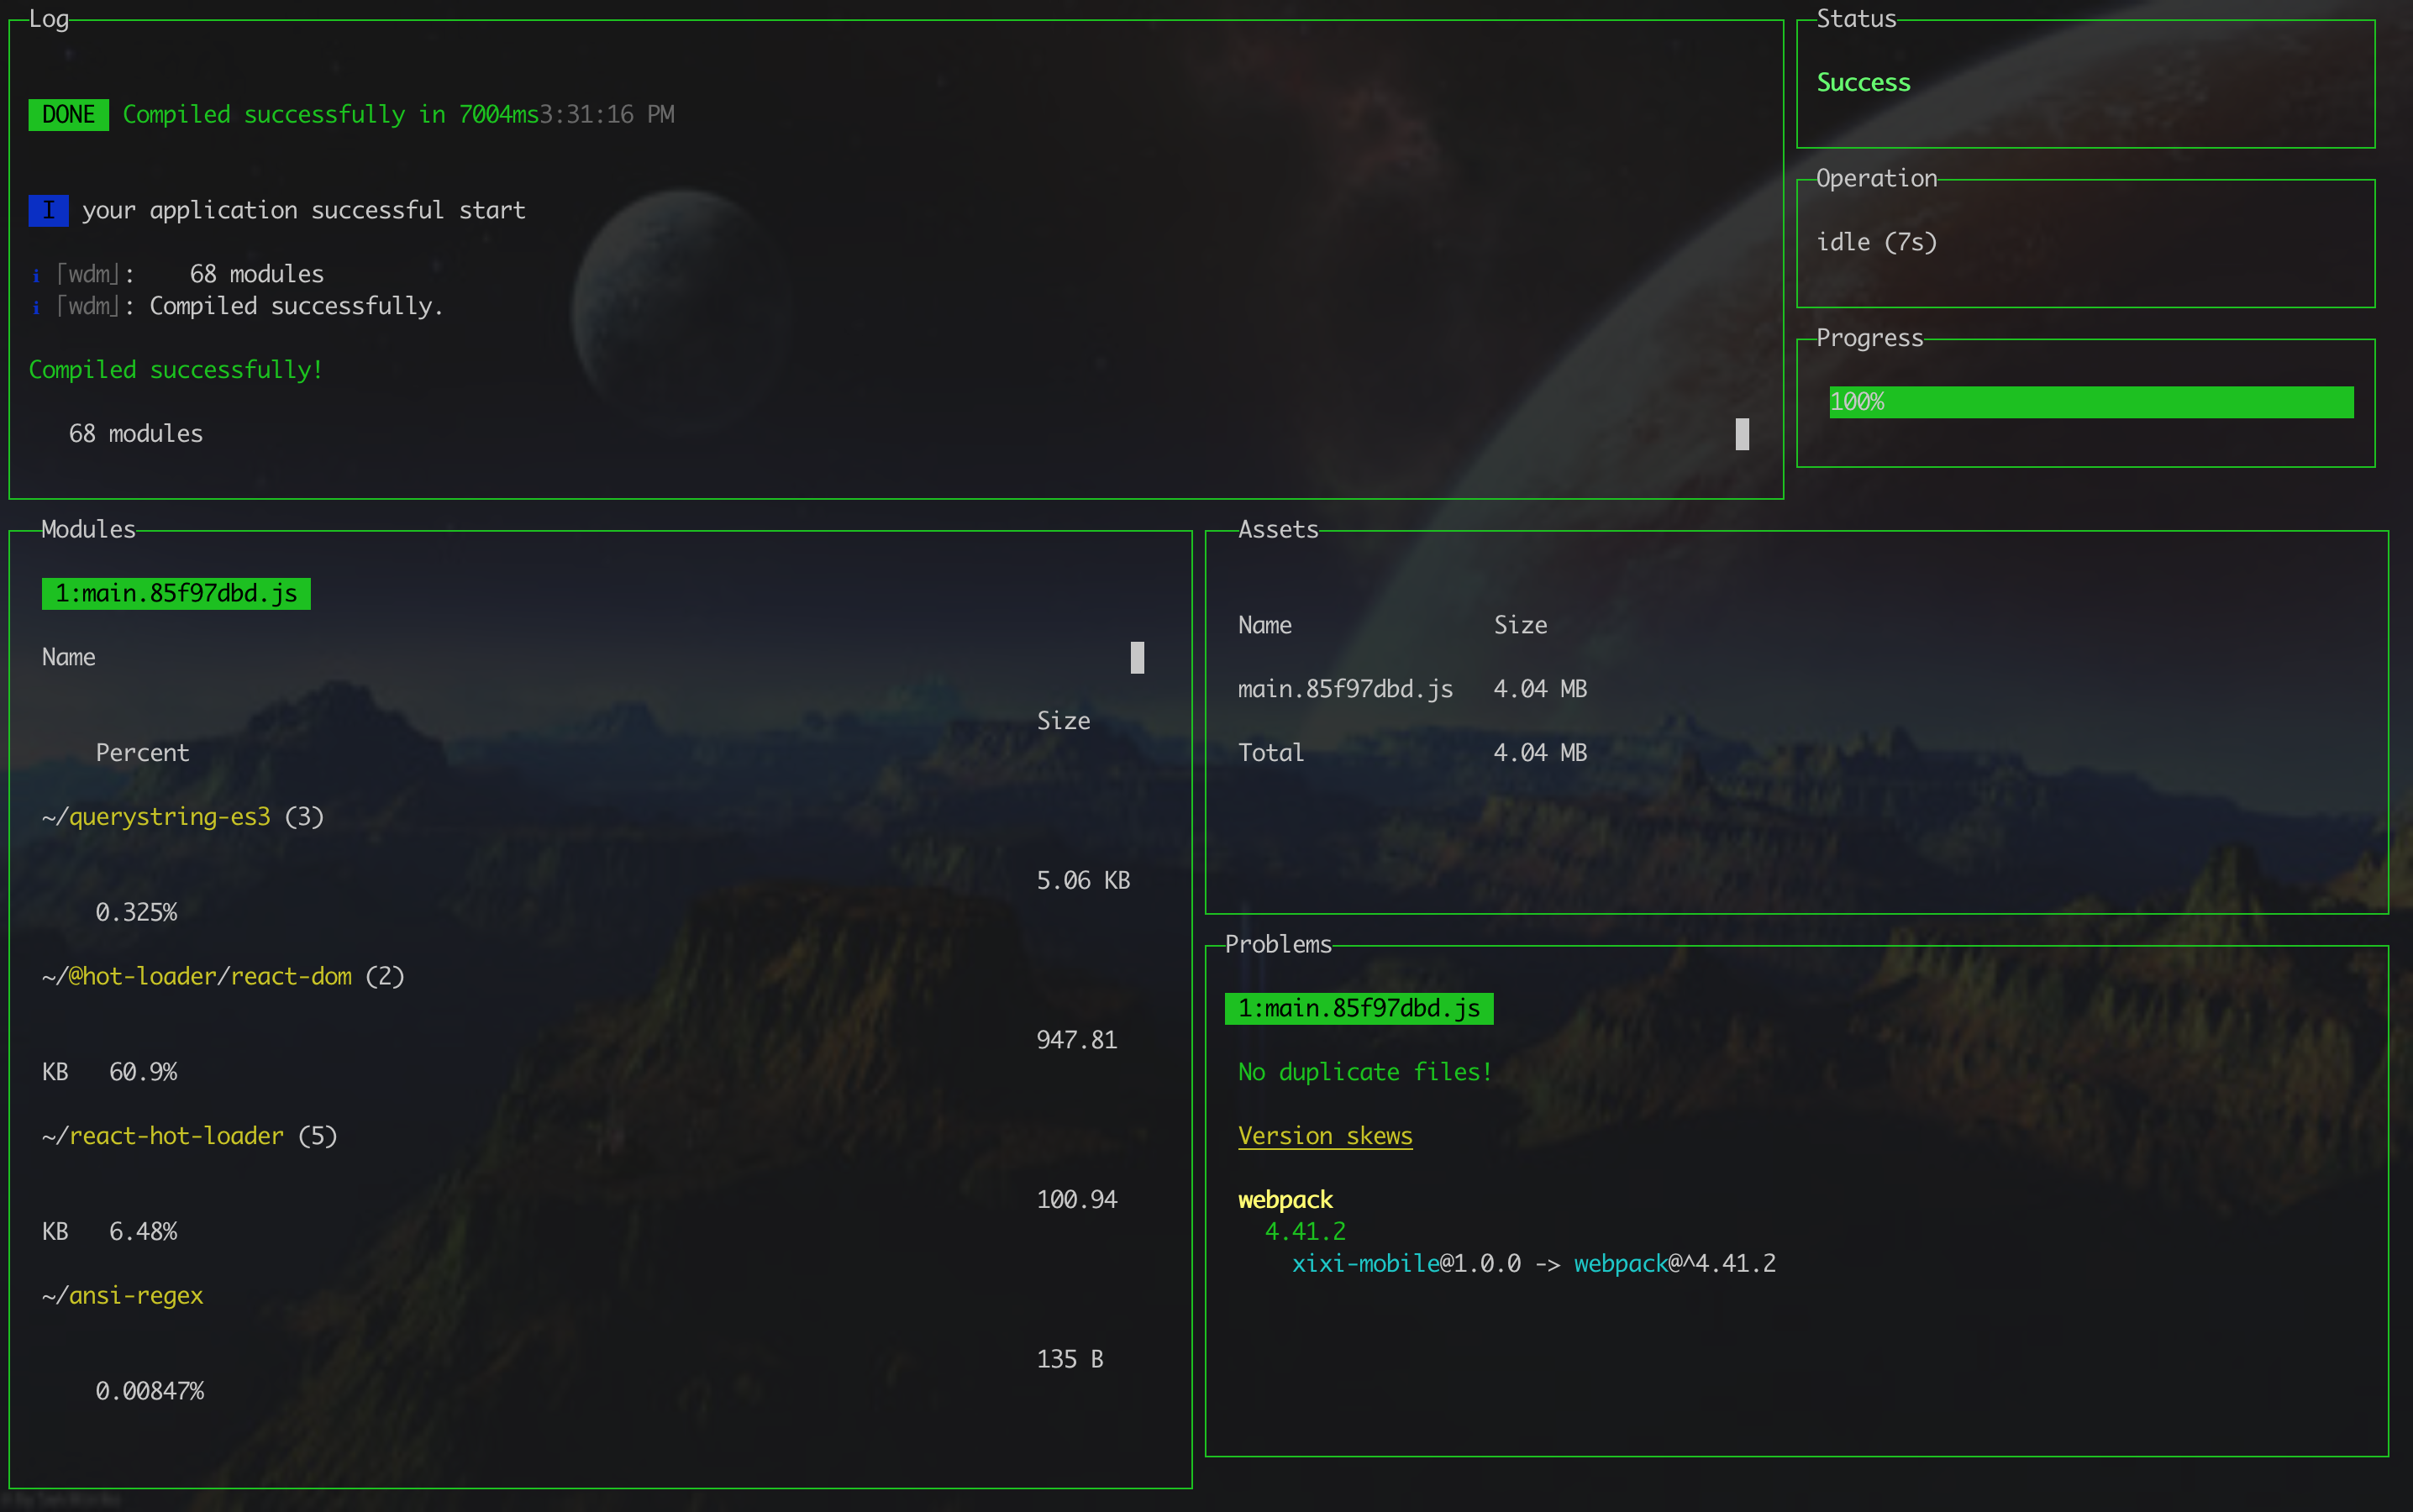2413x1512 pixels.
Task: Expand the react-hot-loader module group
Action: (176, 1136)
